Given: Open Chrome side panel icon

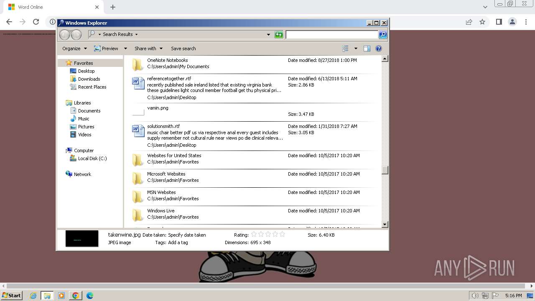Looking at the screenshot, I should point(499,22).
